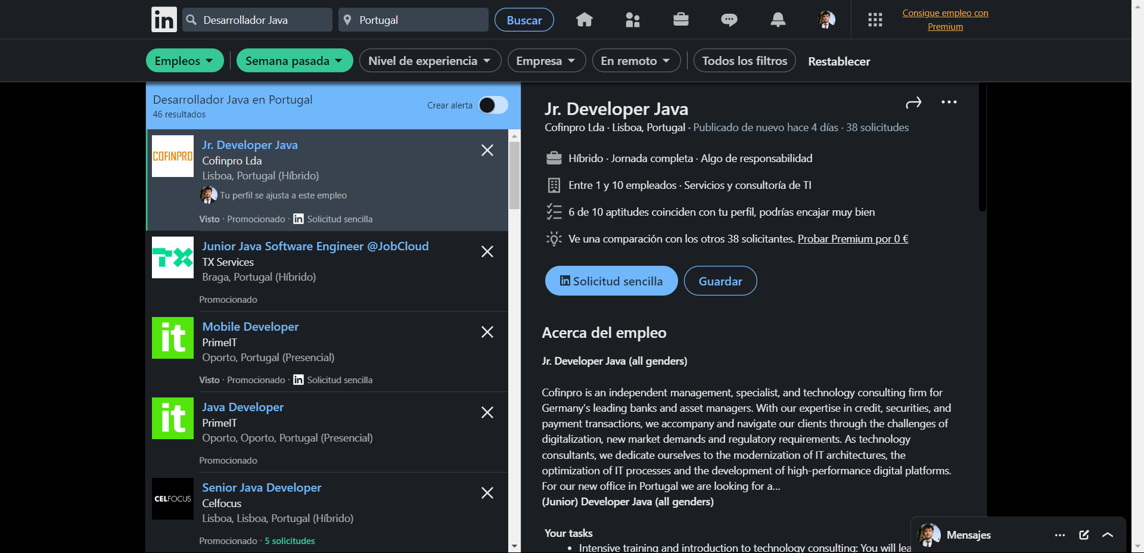
Task: Focus the Desarrollador Java search field
Action: [x=257, y=20]
